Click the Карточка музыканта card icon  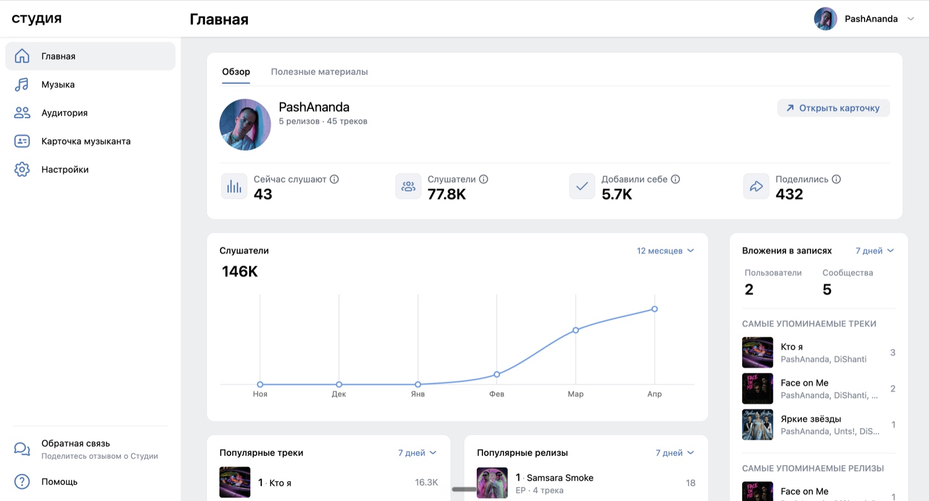(22, 141)
